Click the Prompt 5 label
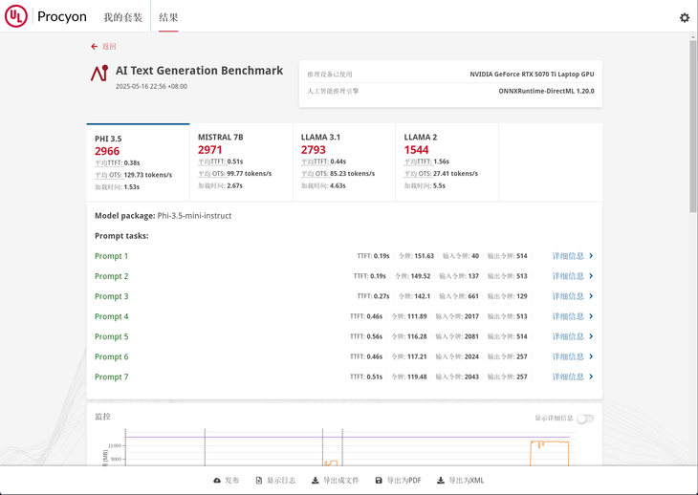The width and height of the screenshot is (698, 495). [x=111, y=336]
